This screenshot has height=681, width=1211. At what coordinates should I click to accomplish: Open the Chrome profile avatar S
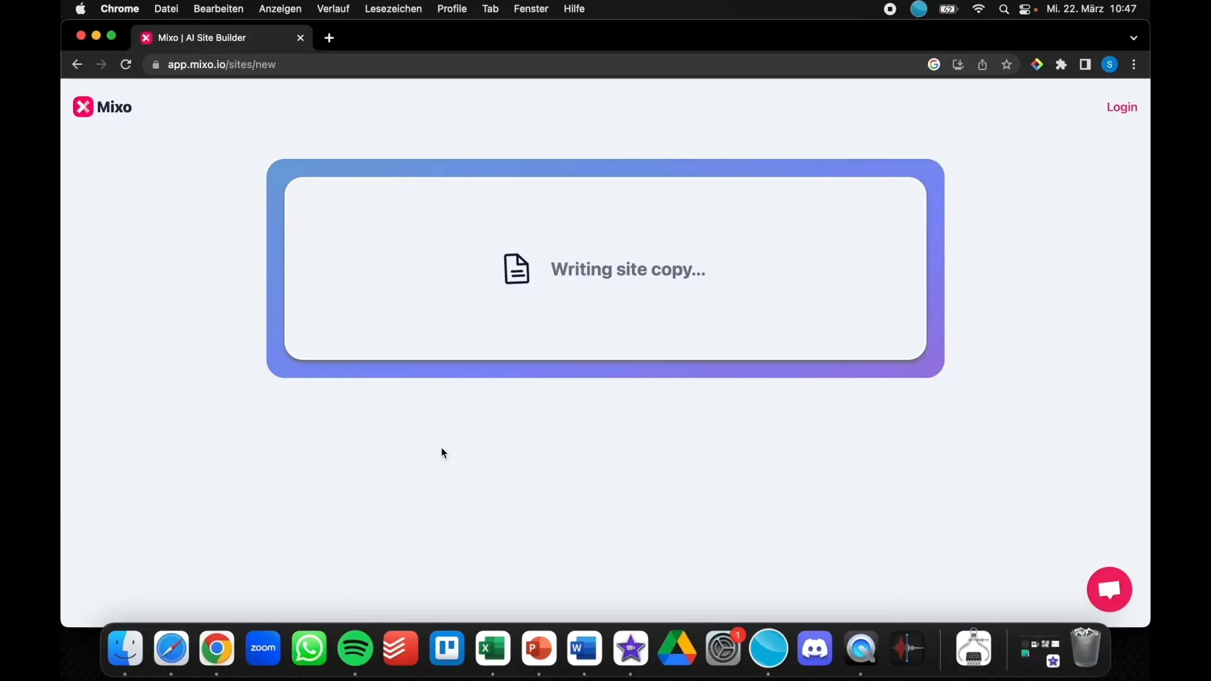[x=1110, y=64]
